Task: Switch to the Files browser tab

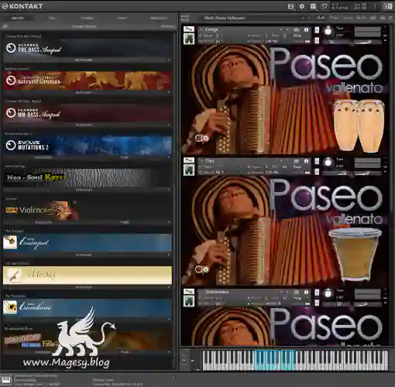Action: 52,18
